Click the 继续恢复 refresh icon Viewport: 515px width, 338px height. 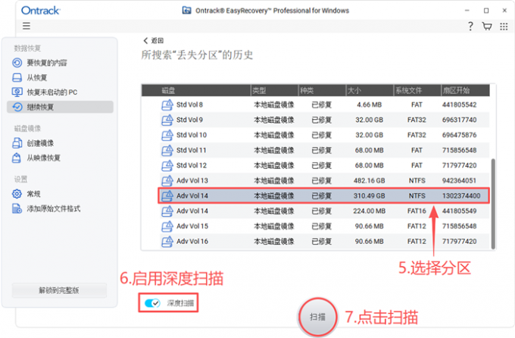click(x=17, y=107)
